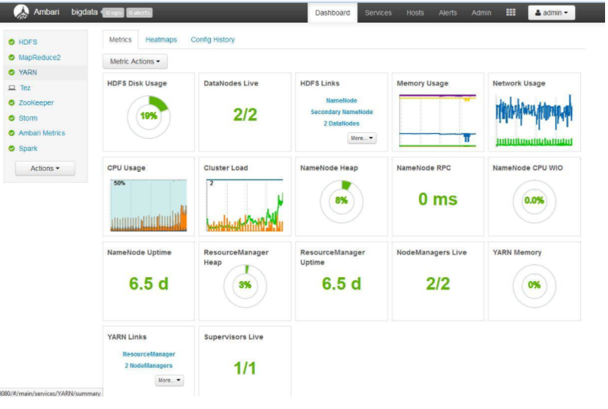Click the green status icon beside ZooKeeper
608x409 pixels.
click(x=12, y=102)
